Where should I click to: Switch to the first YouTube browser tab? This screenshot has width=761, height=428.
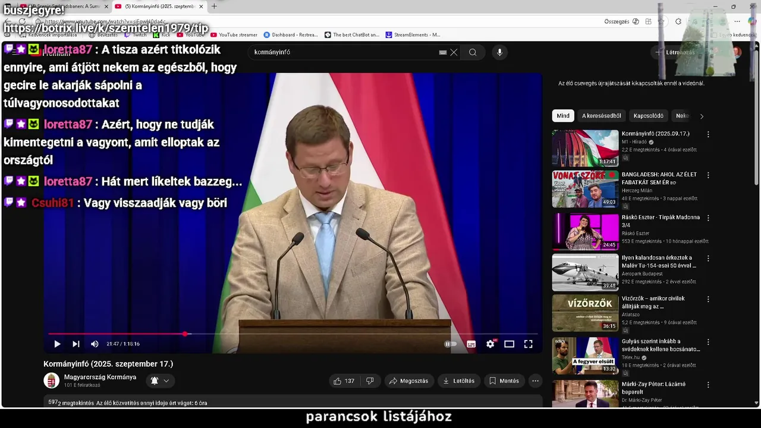[64, 7]
